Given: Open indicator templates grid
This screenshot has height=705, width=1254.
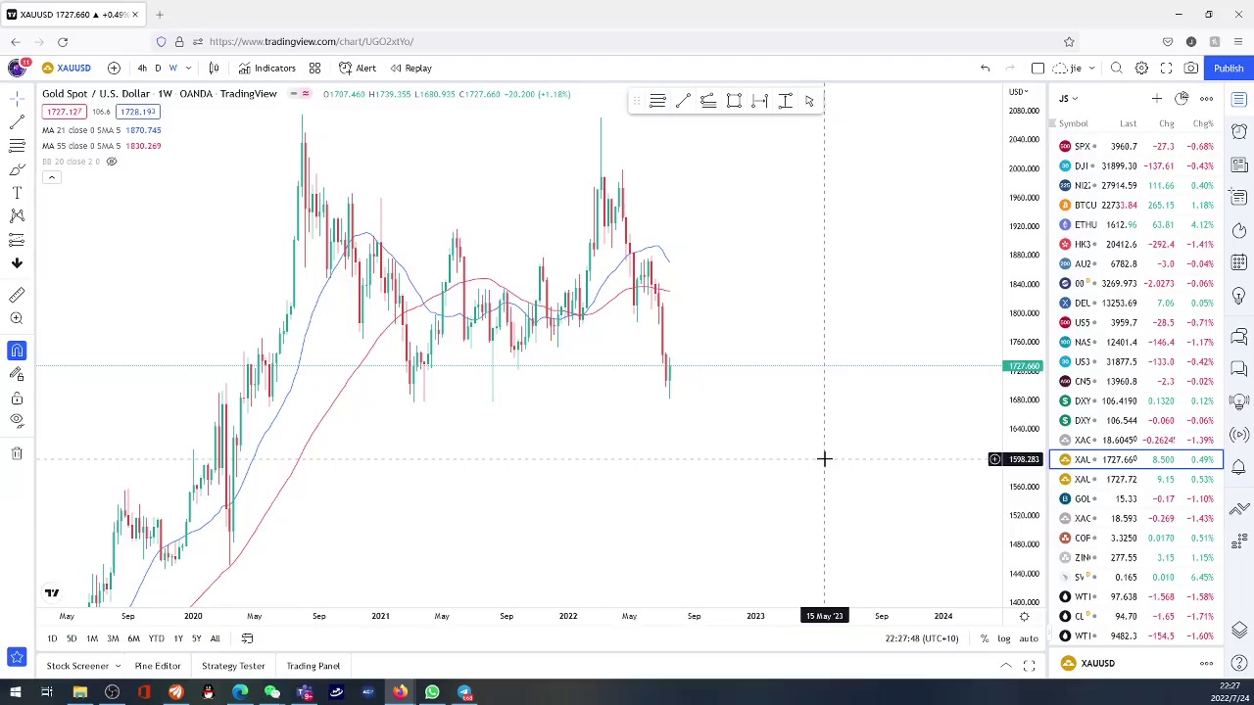Looking at the screenshot, I should (x=314, y=68).
